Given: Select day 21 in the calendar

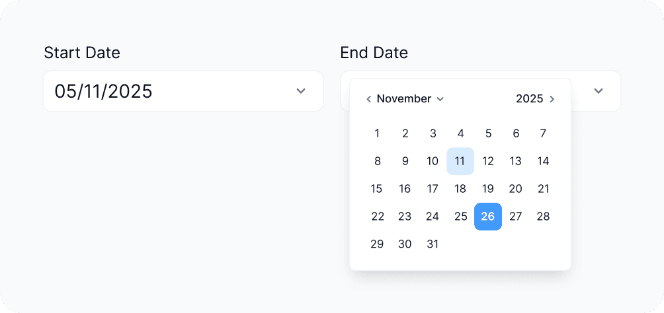Looking at the screenshot, I should pos(543,189).
